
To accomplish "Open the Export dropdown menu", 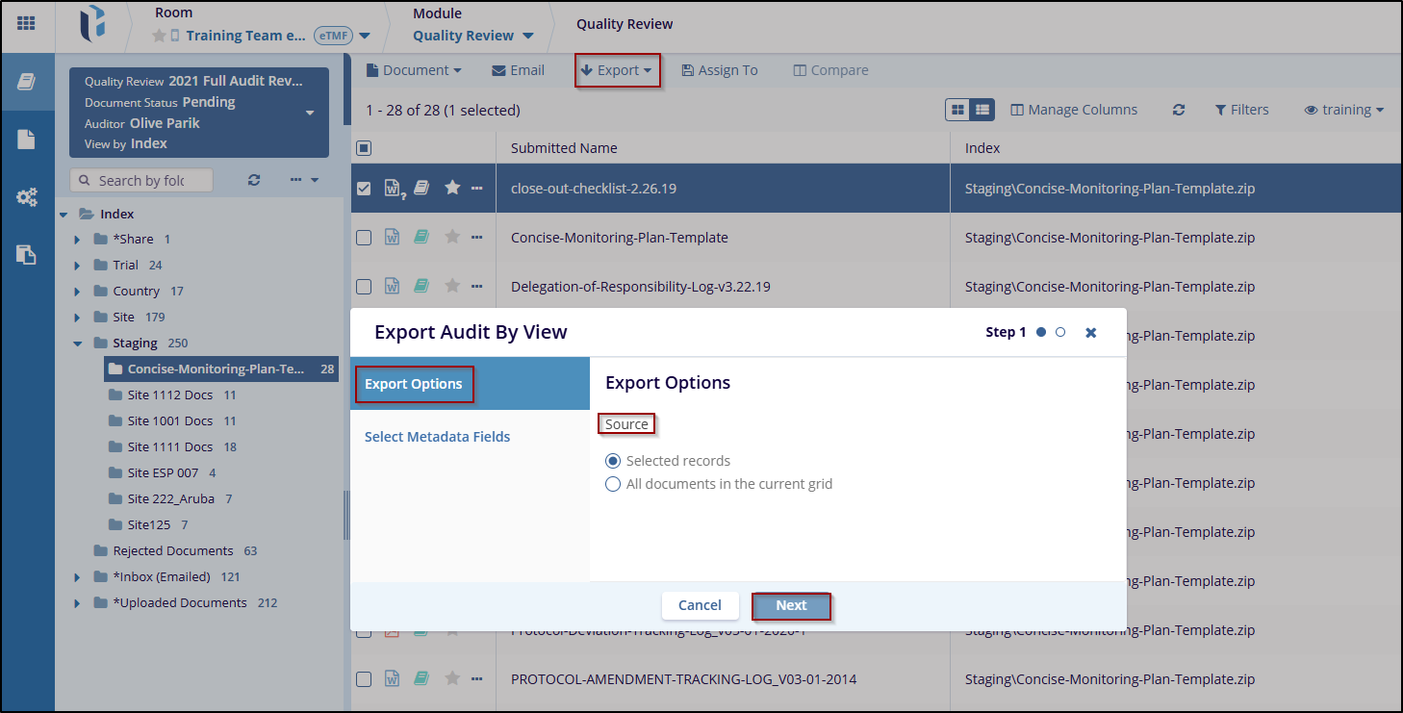I will [x=617, y=70].
